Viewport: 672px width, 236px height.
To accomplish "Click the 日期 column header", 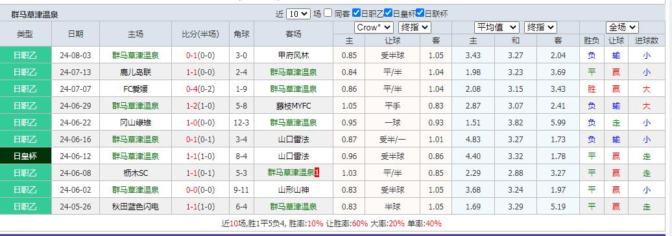I will coord(75,34).
